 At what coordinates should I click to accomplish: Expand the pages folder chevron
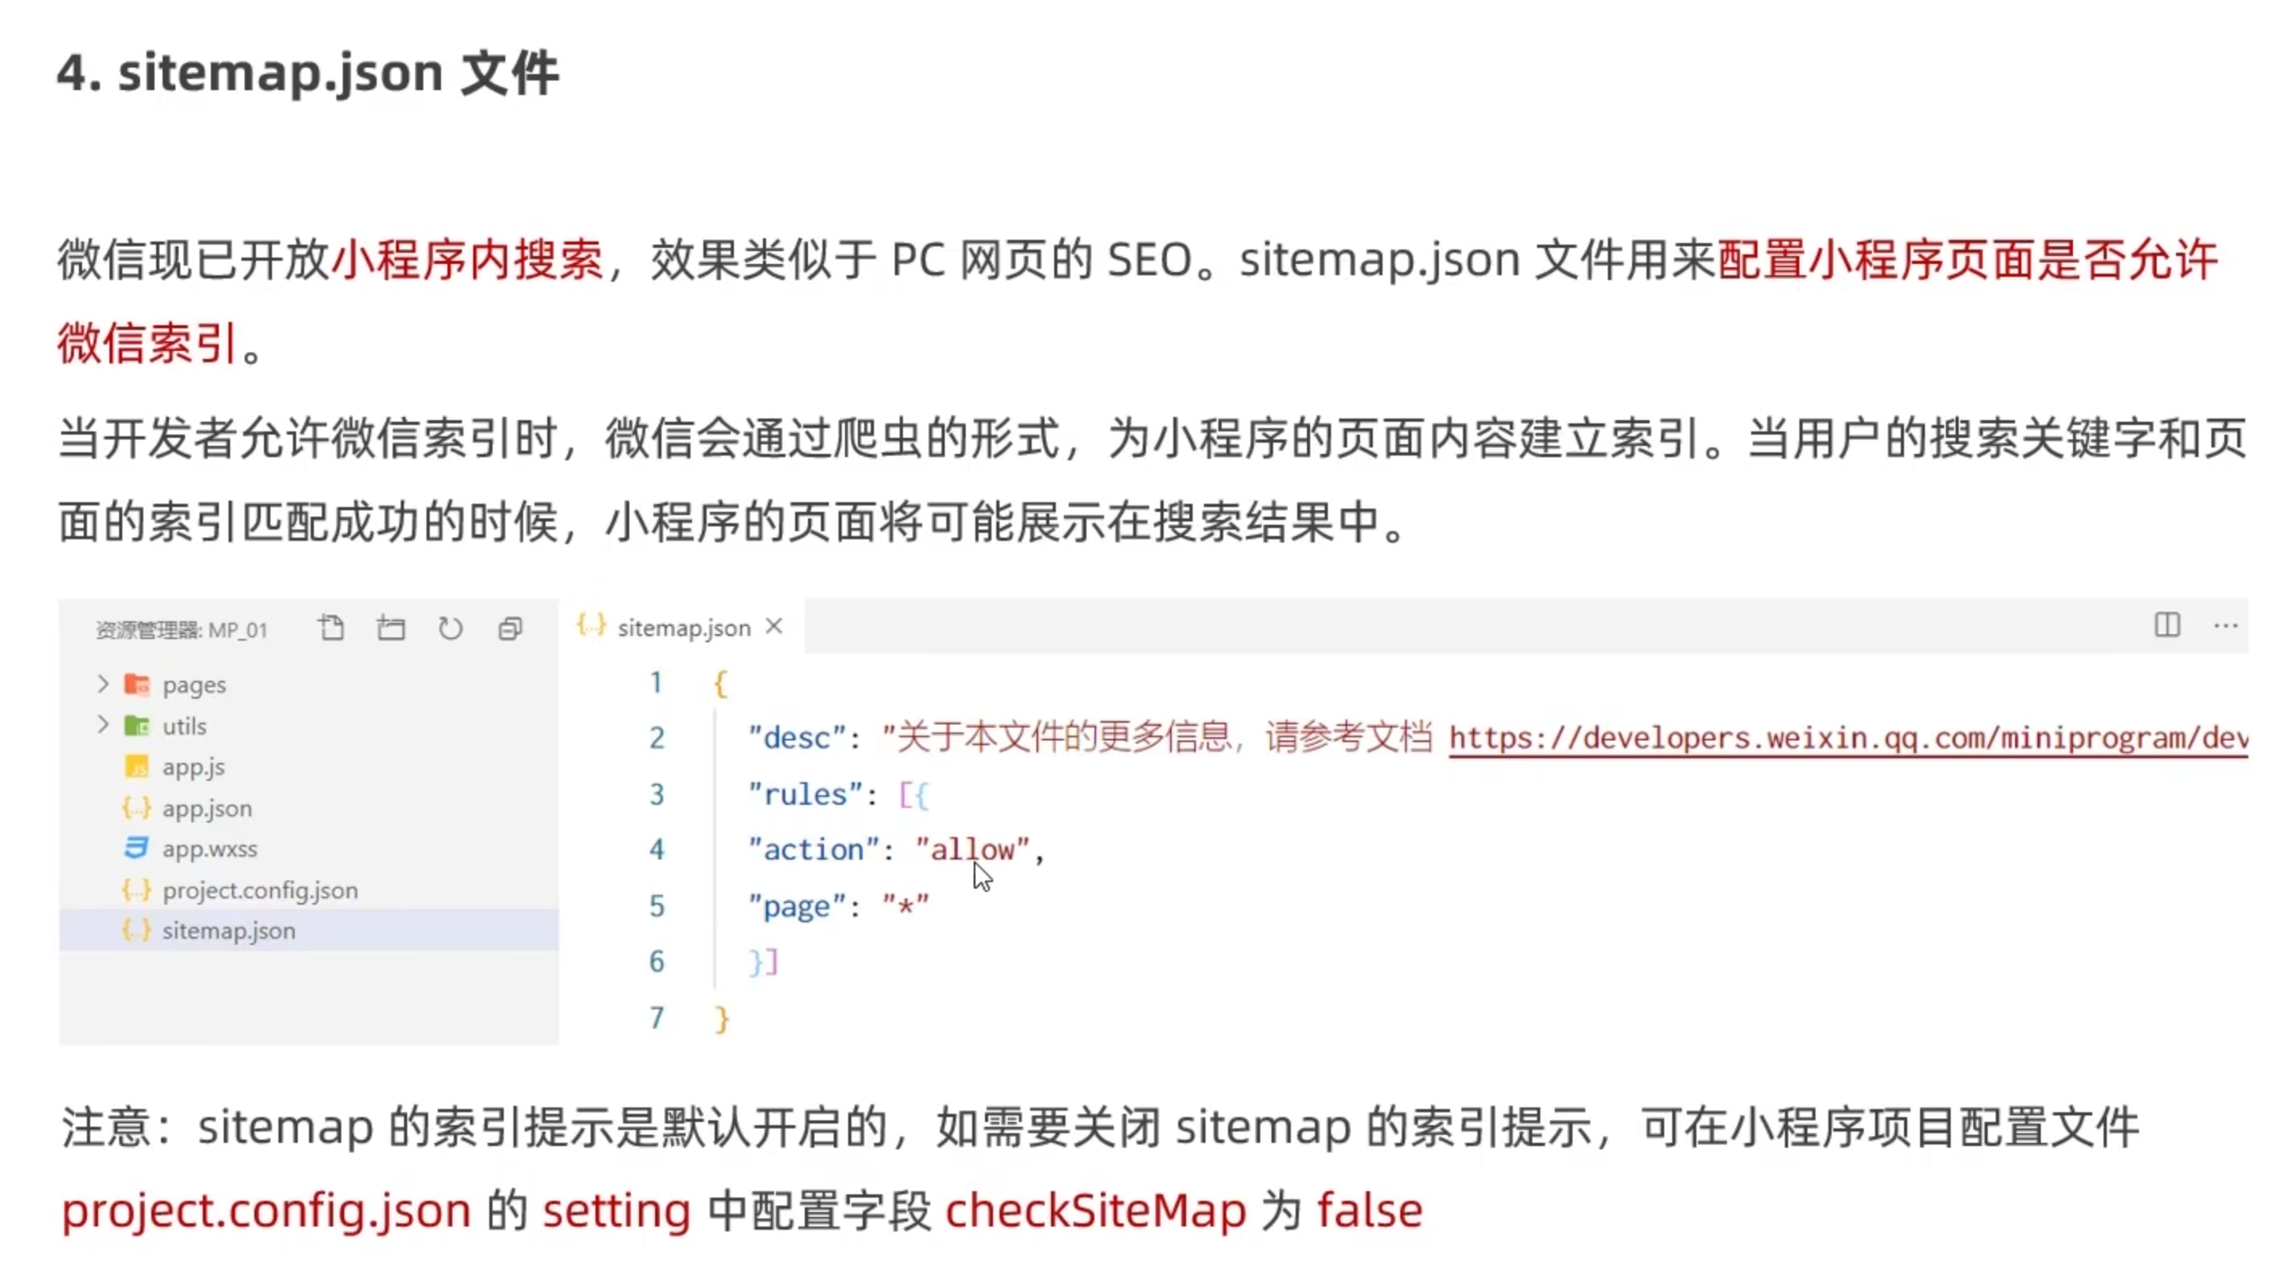[102, 684]
